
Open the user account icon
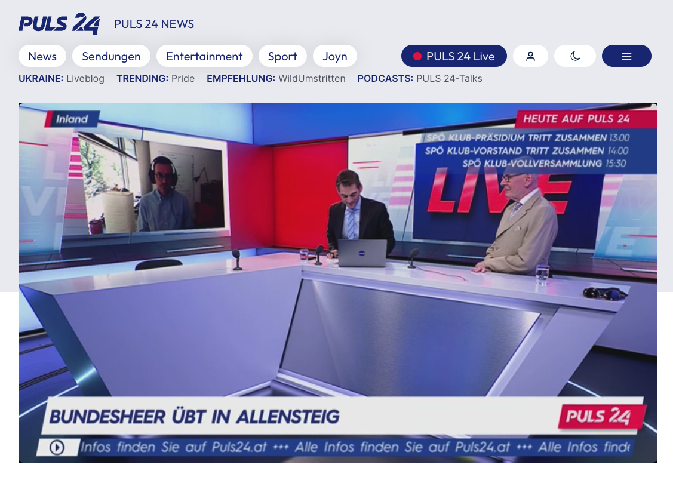pos(530,56)
